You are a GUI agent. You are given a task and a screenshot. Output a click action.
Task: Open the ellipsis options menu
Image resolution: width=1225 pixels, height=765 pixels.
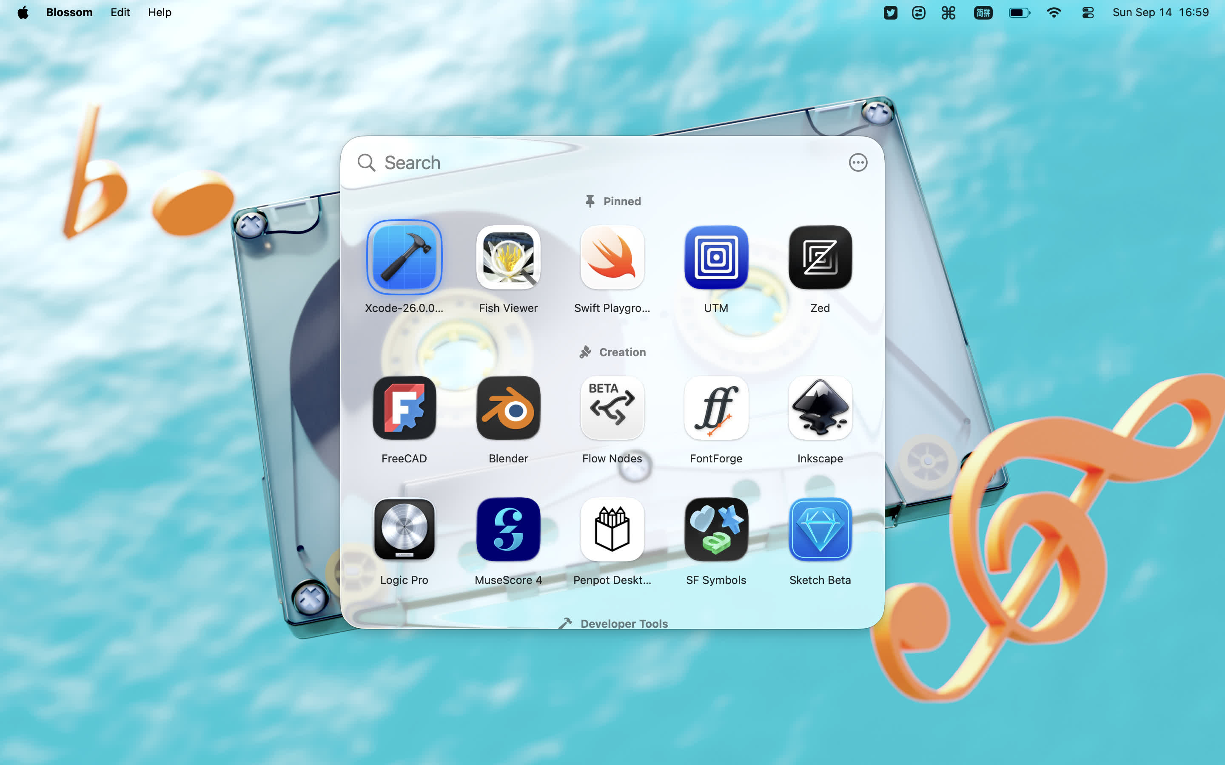858,162
